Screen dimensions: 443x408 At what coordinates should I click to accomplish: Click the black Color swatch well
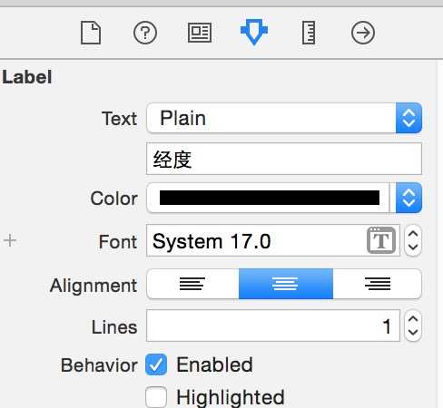click(x=270, y=198)
